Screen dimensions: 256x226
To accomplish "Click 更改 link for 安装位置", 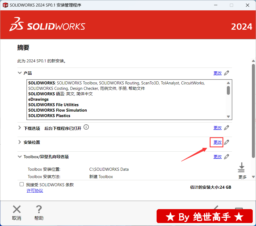I will tap(217, 142).
